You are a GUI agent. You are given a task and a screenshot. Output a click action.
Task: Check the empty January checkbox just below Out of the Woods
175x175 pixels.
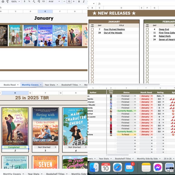tap(92, 36)
